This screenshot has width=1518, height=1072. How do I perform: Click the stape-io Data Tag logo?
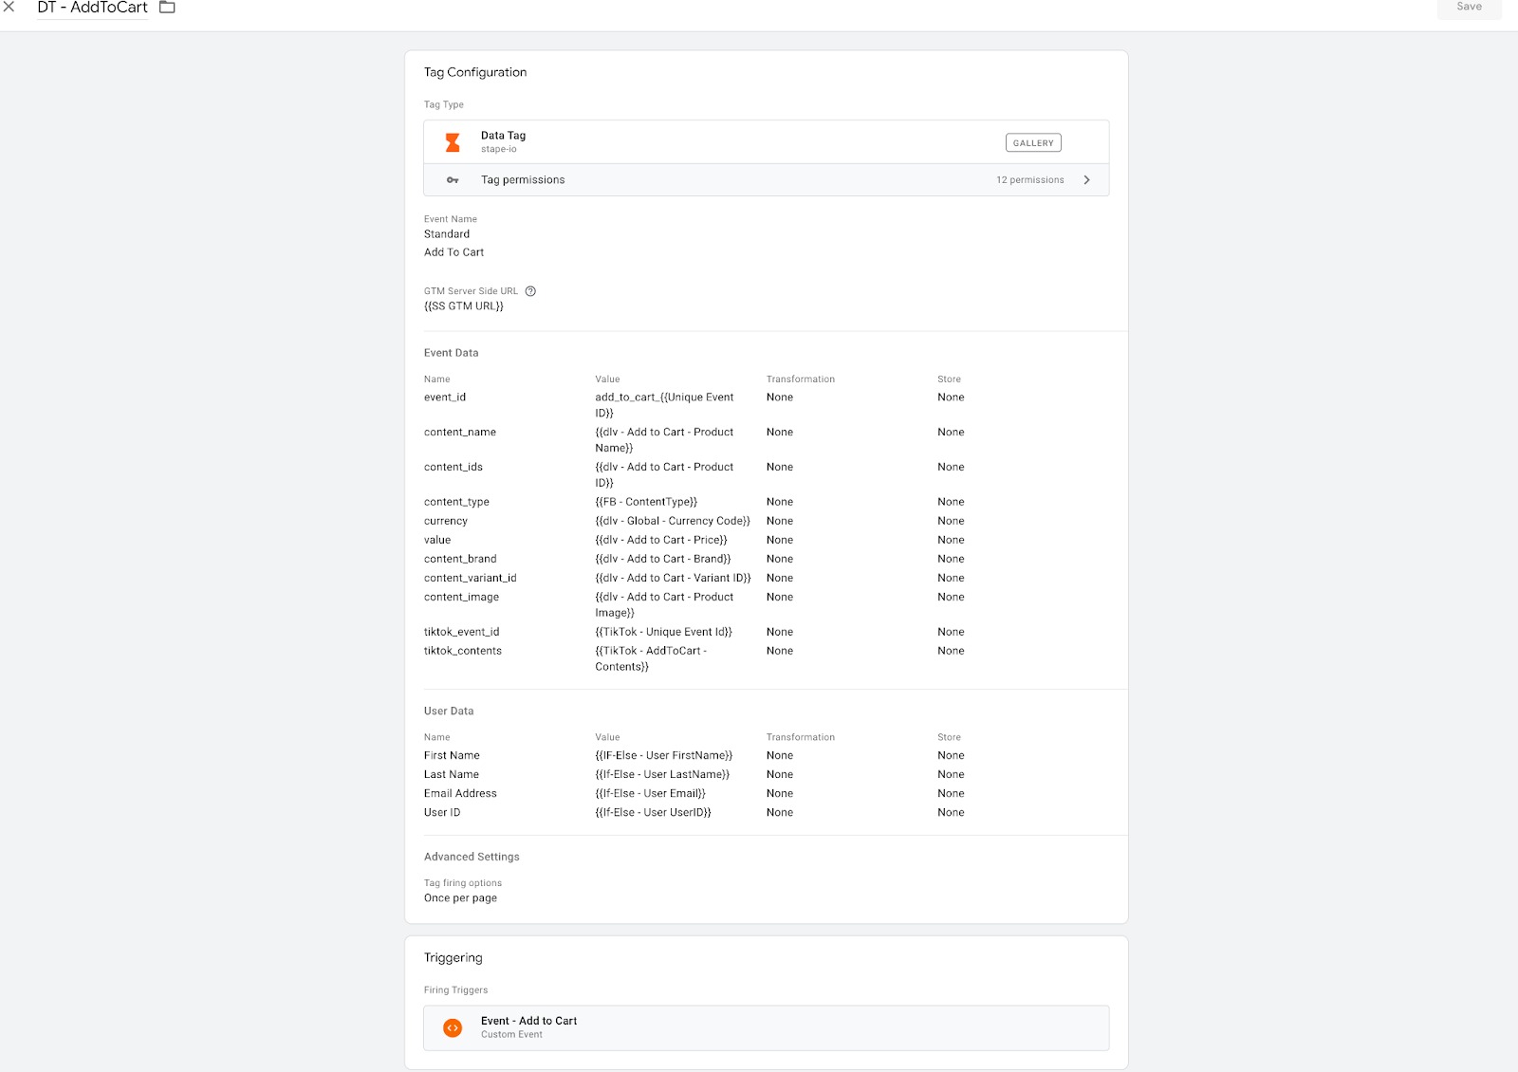454,141
